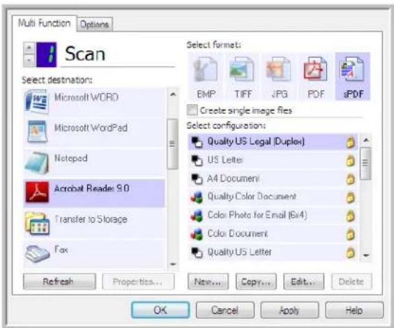Create a configuration with New... button
The image size is (394, 328).
[x=208, y=281]
